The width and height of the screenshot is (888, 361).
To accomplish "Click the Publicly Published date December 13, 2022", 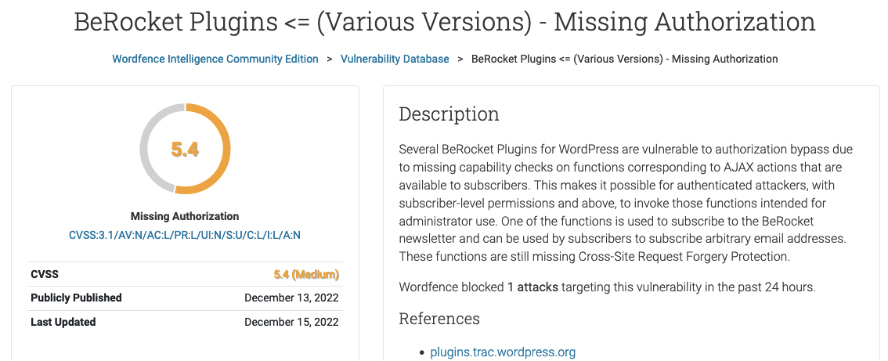I will (x=291, y=298).
